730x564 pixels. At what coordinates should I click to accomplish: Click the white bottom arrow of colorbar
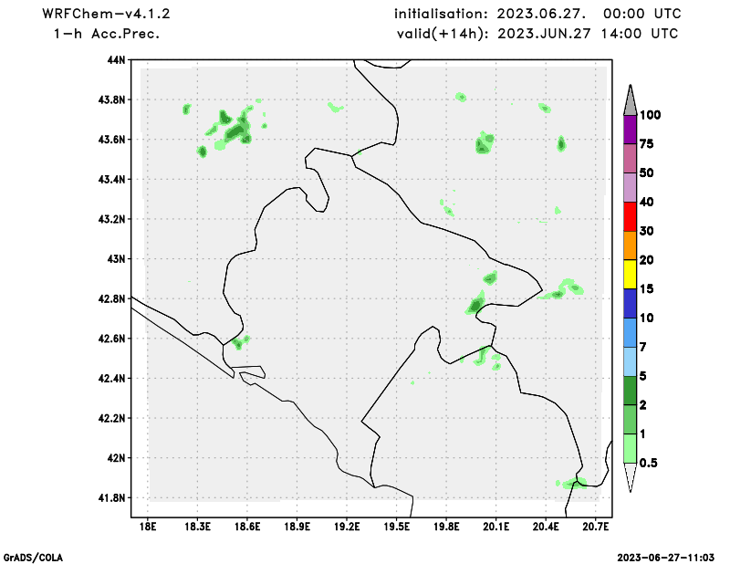[630, 477]
